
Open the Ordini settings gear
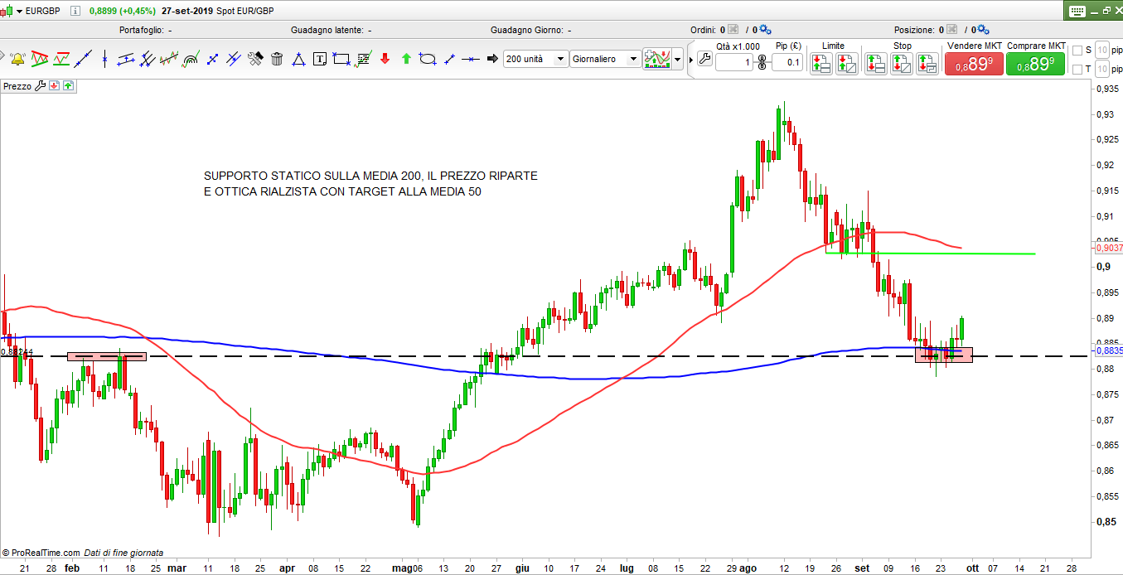764,30
